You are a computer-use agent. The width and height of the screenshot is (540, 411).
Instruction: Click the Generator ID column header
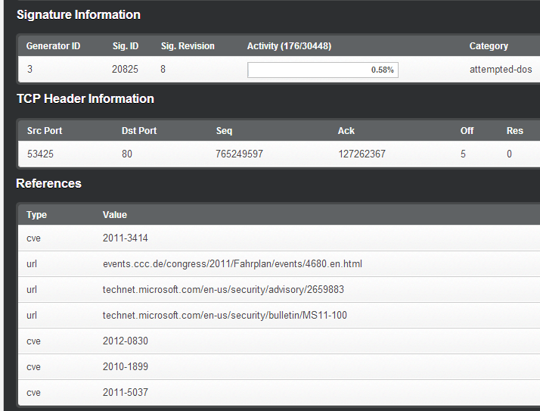point(53,46)
